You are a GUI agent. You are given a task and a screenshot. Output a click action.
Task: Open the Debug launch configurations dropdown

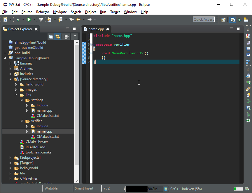coord(23,19)
